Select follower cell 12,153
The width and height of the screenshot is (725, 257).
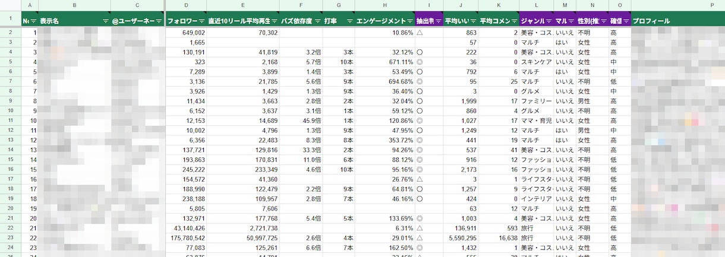[x=186, y=121]
